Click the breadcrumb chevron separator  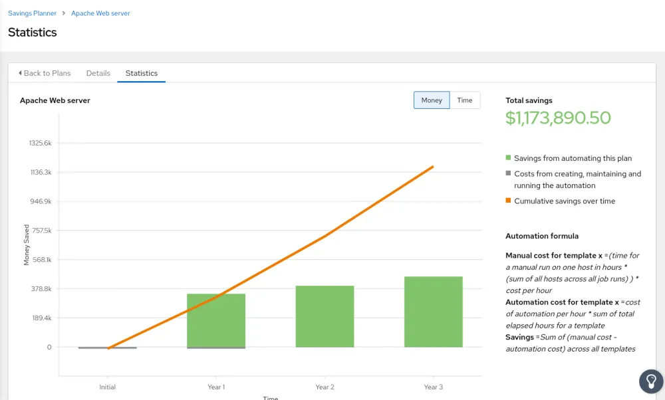(64, 13)
